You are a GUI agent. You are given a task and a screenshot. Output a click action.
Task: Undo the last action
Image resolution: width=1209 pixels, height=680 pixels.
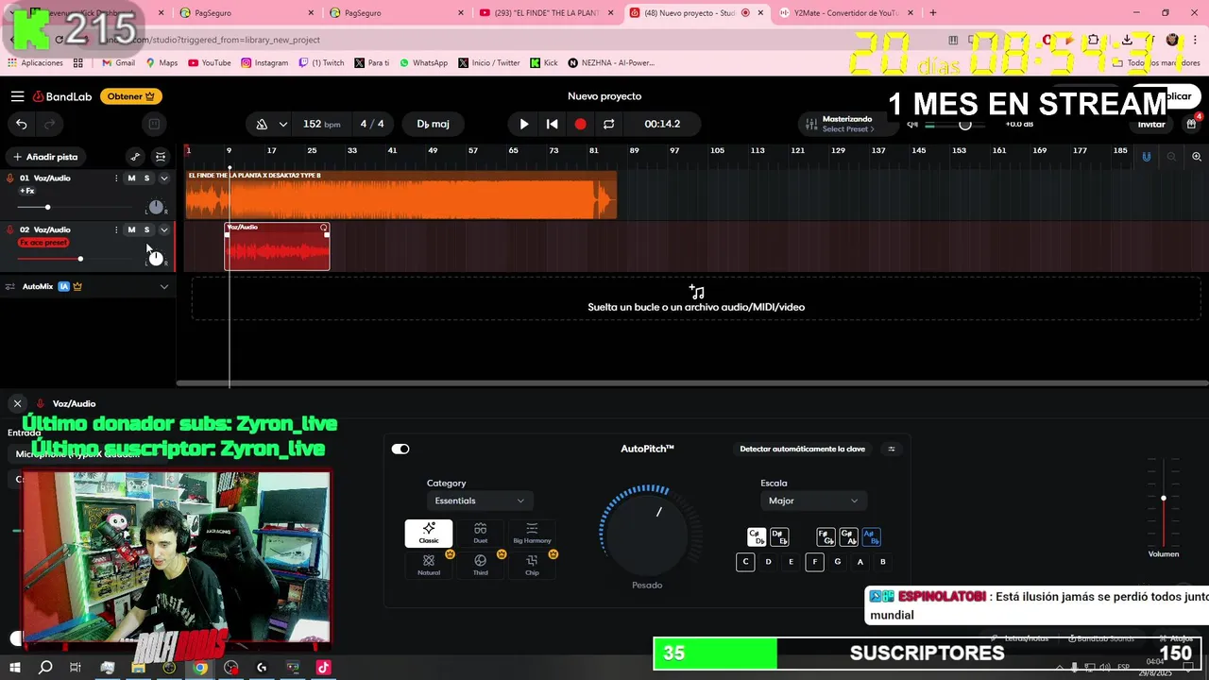point(21,124)
